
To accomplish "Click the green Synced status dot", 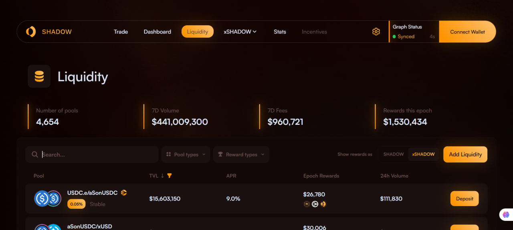I will (394, 36).
